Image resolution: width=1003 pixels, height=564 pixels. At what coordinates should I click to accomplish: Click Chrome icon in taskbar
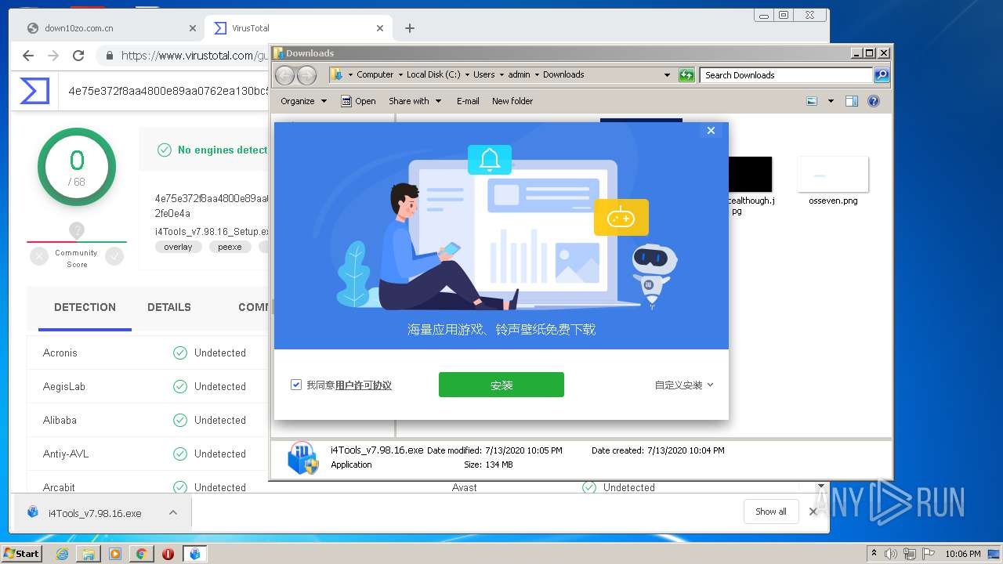coord(141,554)
